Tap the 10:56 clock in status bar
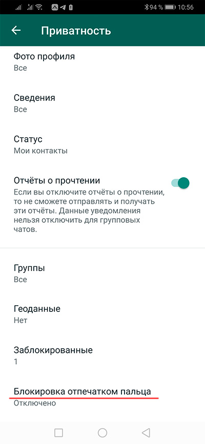This screenshot has height=444, width=205. tap(186, 7)
